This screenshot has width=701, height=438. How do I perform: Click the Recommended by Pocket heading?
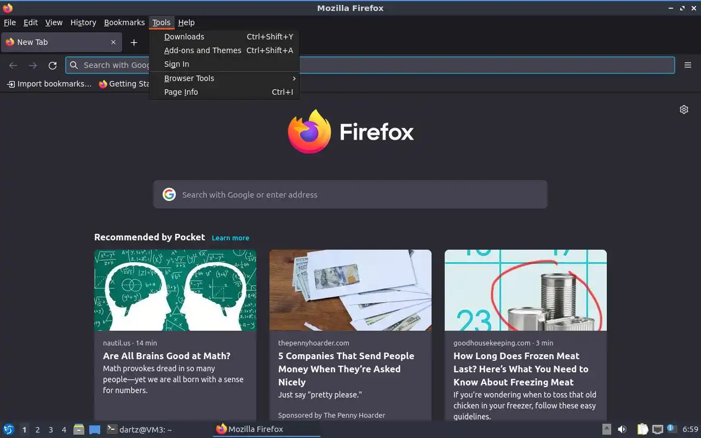click(150, 237)
